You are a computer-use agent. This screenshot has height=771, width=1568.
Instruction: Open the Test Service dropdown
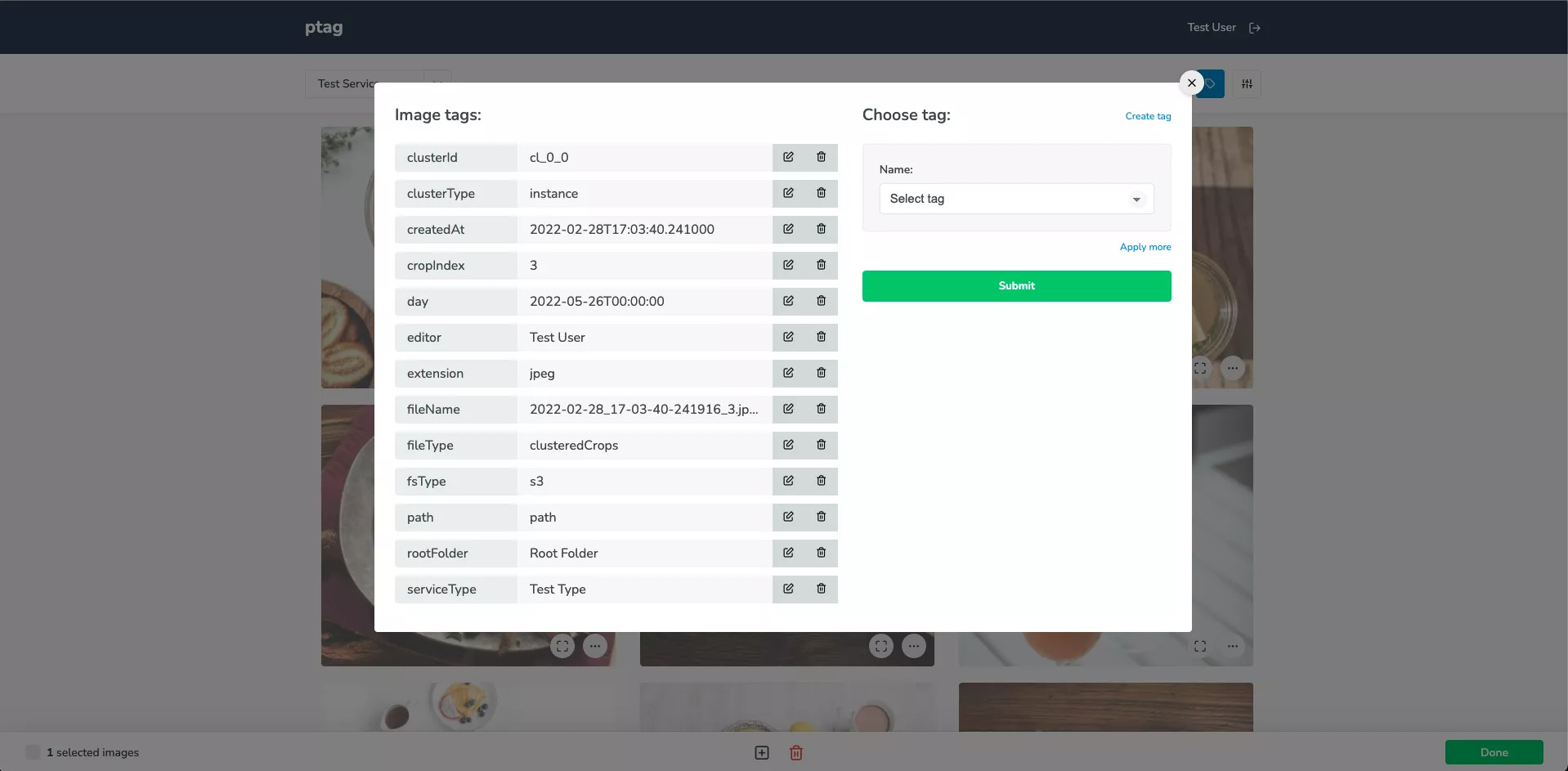[x=378, y=83]
